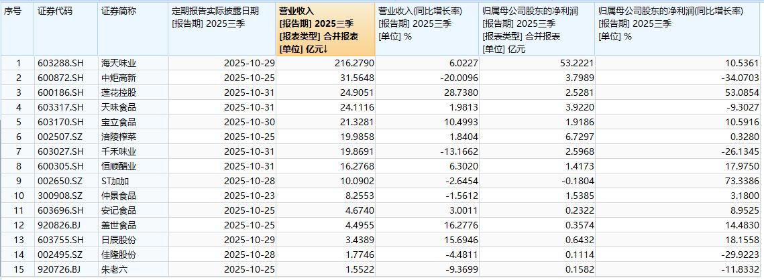764x280 pixels.
Task: Sort by the highlighted 营业收入 亿元 column header
Action: point(325,29)
